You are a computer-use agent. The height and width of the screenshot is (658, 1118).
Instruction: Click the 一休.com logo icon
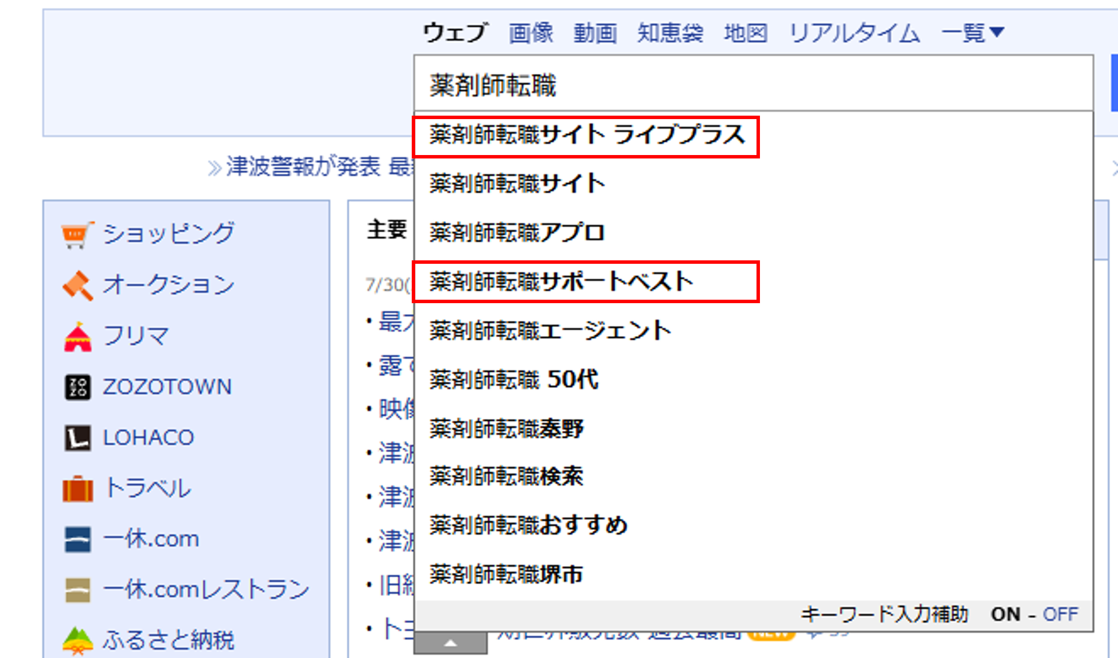[78, 539]
